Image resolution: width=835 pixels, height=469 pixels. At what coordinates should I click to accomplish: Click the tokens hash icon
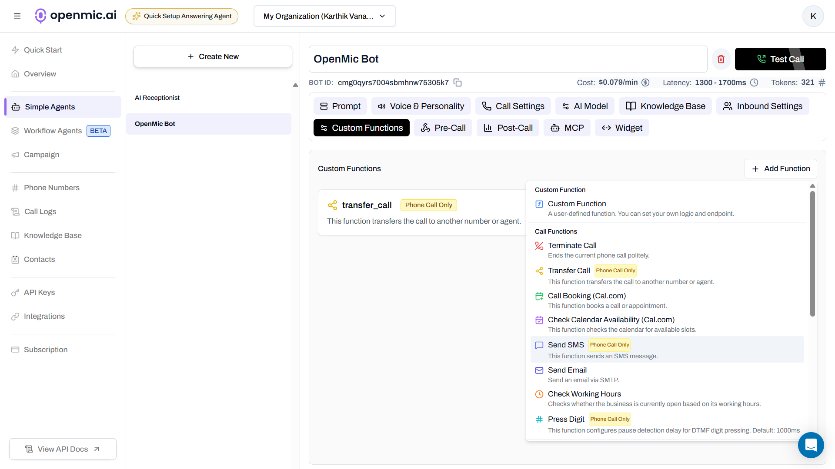coord(822,83)
